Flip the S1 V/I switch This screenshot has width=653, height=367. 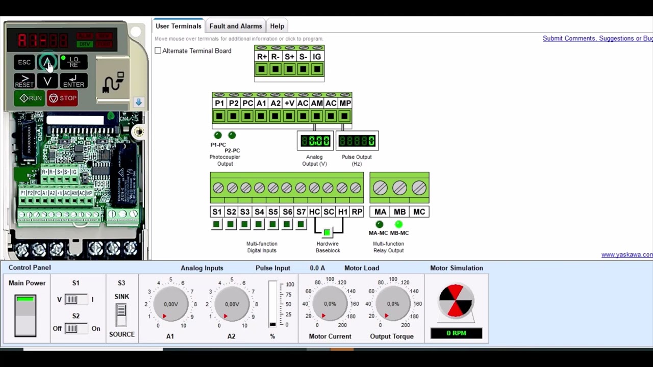point(76,300)
